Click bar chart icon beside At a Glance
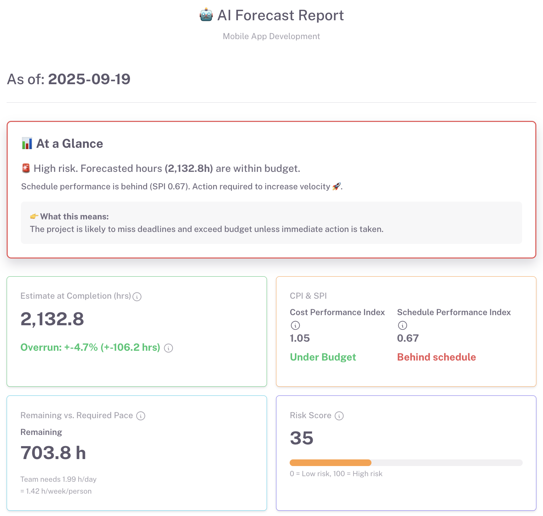This screenshot has width=543, height=516. pyautogui.click(x=27, y=144)
